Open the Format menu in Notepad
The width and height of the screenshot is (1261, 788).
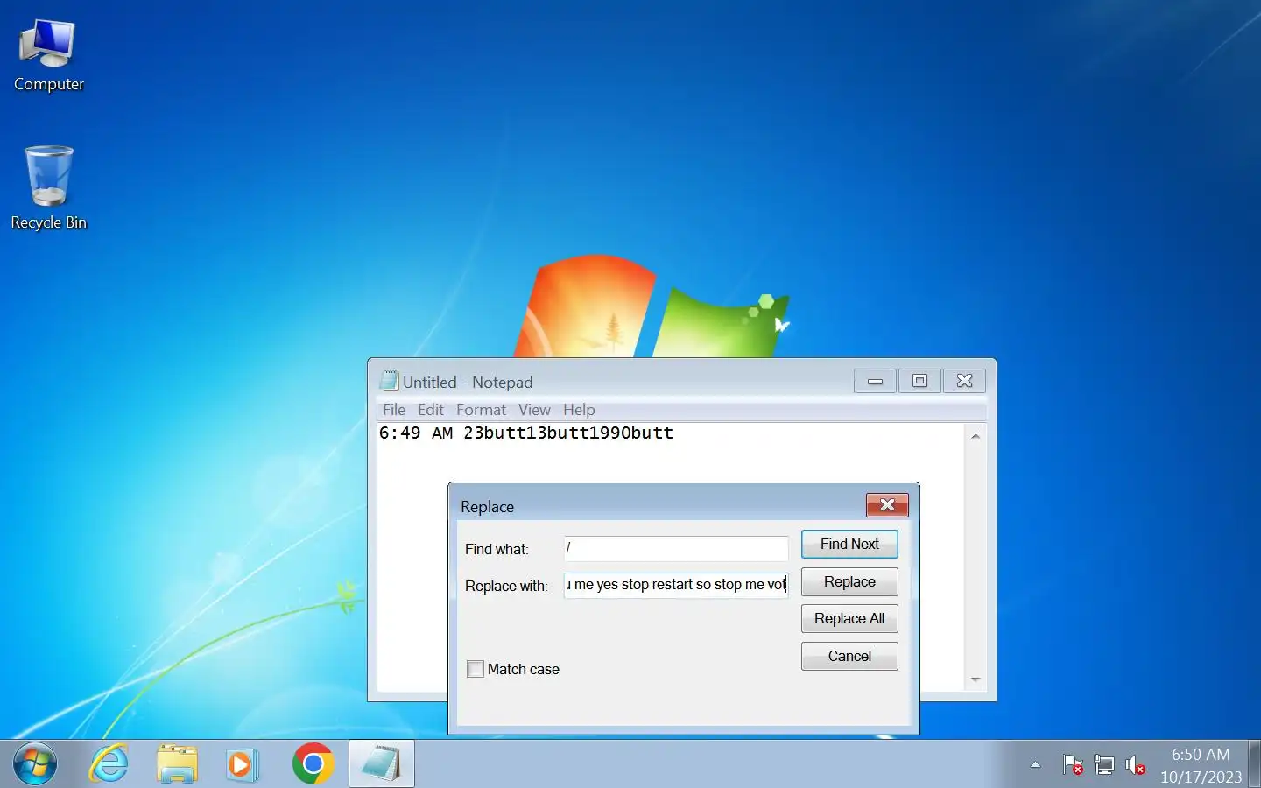coord(481,410)
